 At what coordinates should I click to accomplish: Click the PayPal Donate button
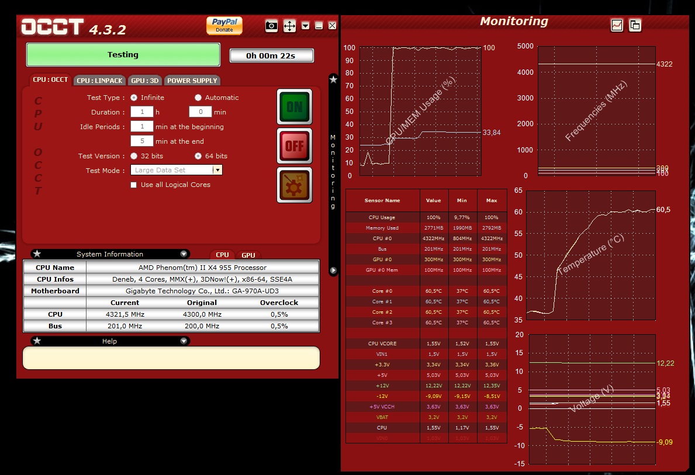pos(224,26)
